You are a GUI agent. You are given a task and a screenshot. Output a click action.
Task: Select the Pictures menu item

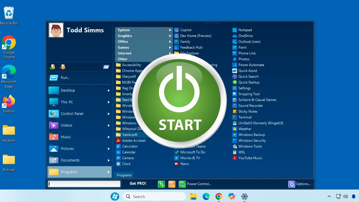click(79, 149)
